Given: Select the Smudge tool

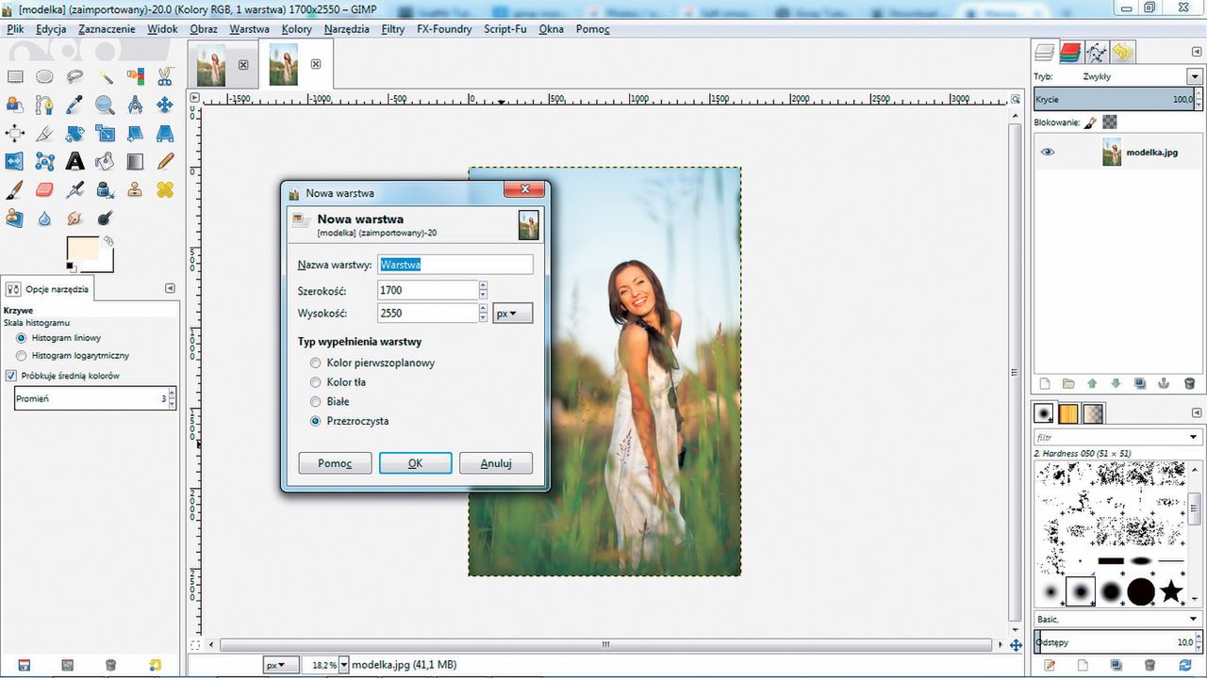Looking at the screenshot, I should [x=74, y=218].
